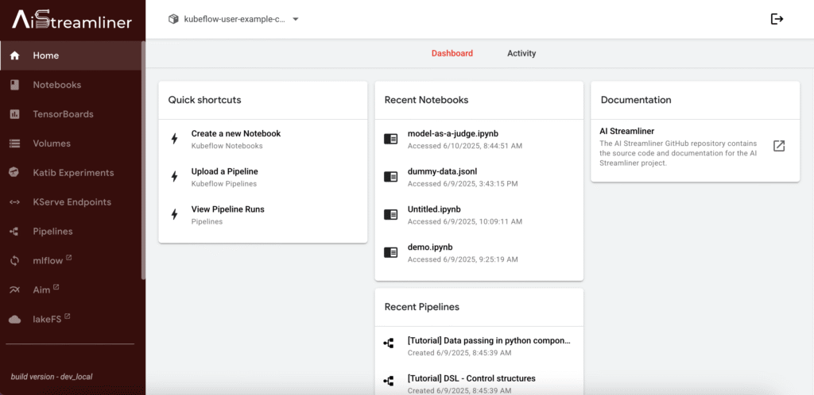Open dummy-data.jsonl file
The width and height of the screenshot is (814, 395).
click(479, 177)
